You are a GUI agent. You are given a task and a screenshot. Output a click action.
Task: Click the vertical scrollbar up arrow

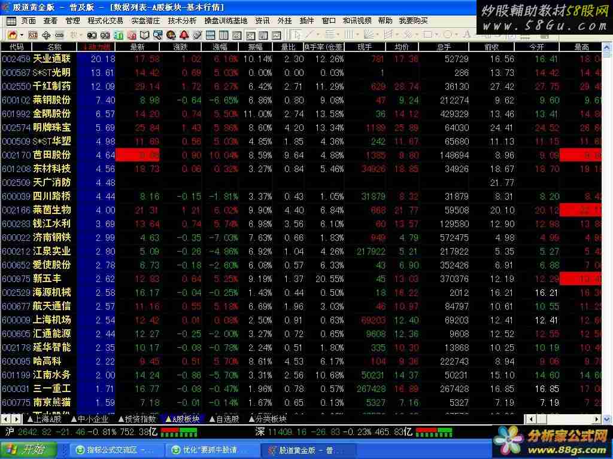[x=607, y=48]
